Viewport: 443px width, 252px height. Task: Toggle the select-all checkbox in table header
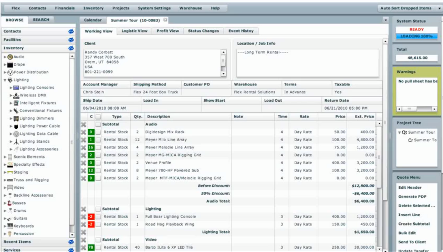coord(98,117)
